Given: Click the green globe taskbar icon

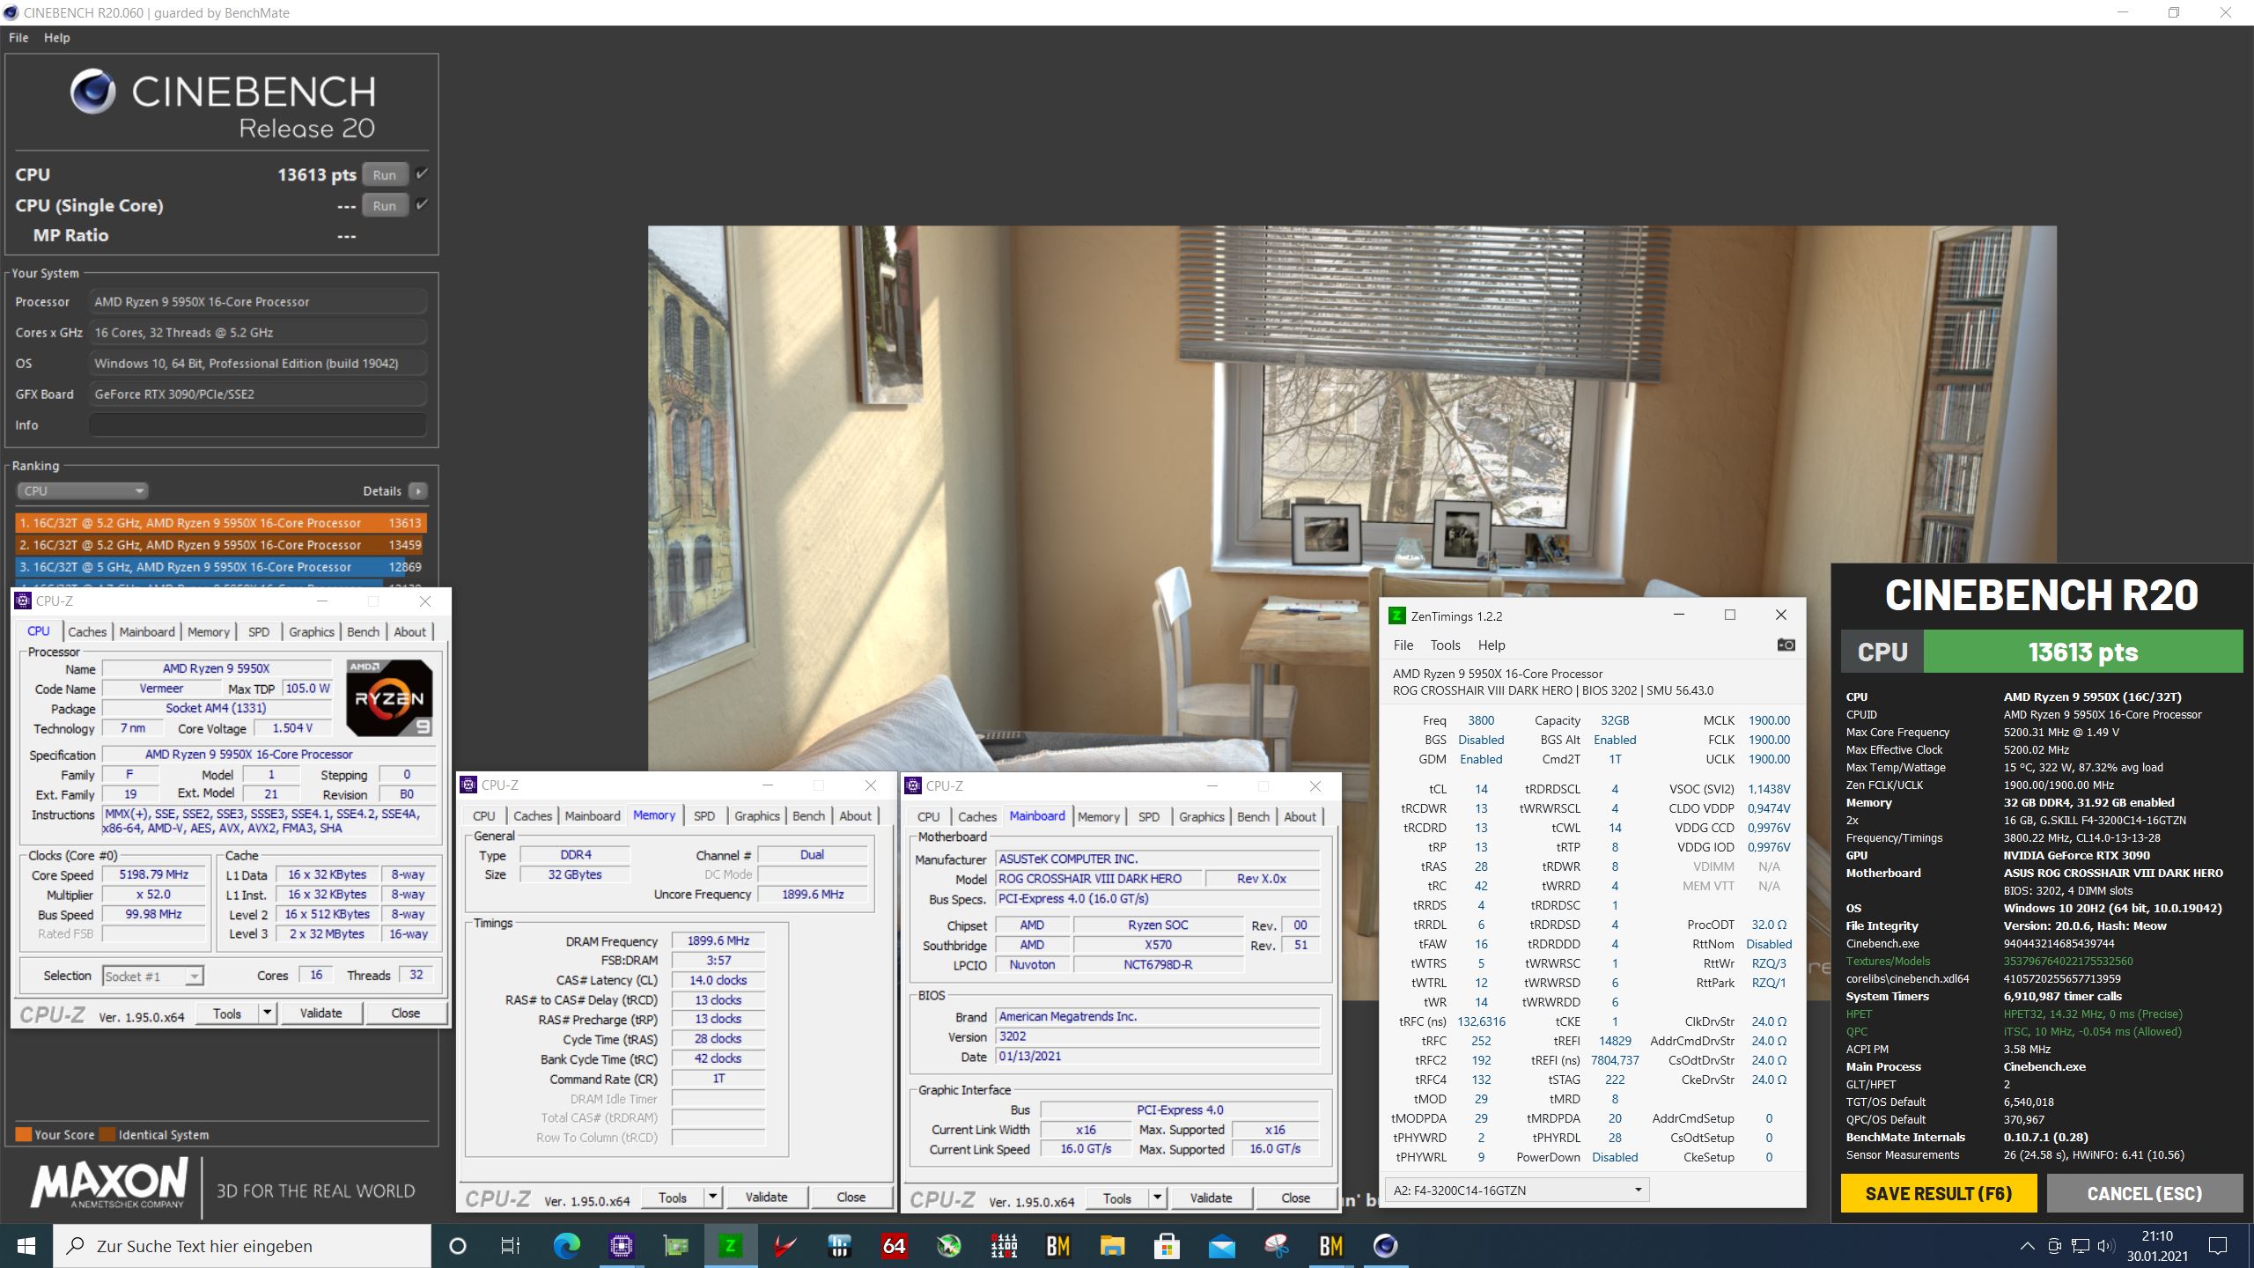Looking at the screenshot, I should pos(948,1246).
